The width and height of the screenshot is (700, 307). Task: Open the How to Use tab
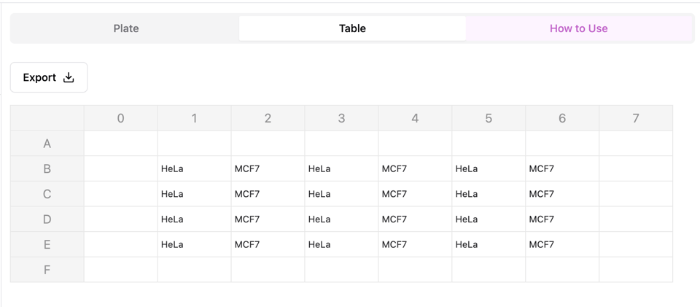[578, 28]
